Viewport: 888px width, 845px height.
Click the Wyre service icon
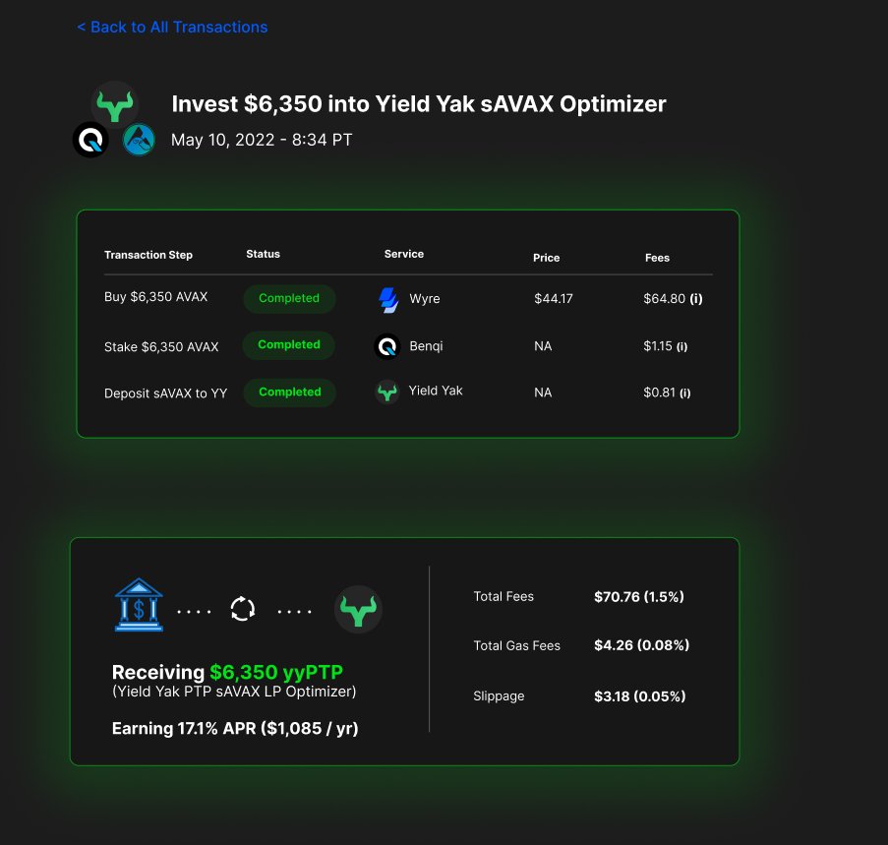tap(388, 300)
